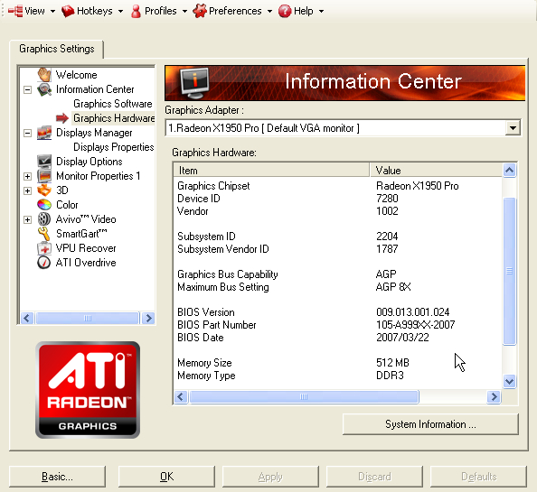The height and width of the screenshot is (492, 537).
Task: Click the Welcome hand icon
Action: point(44,75)
